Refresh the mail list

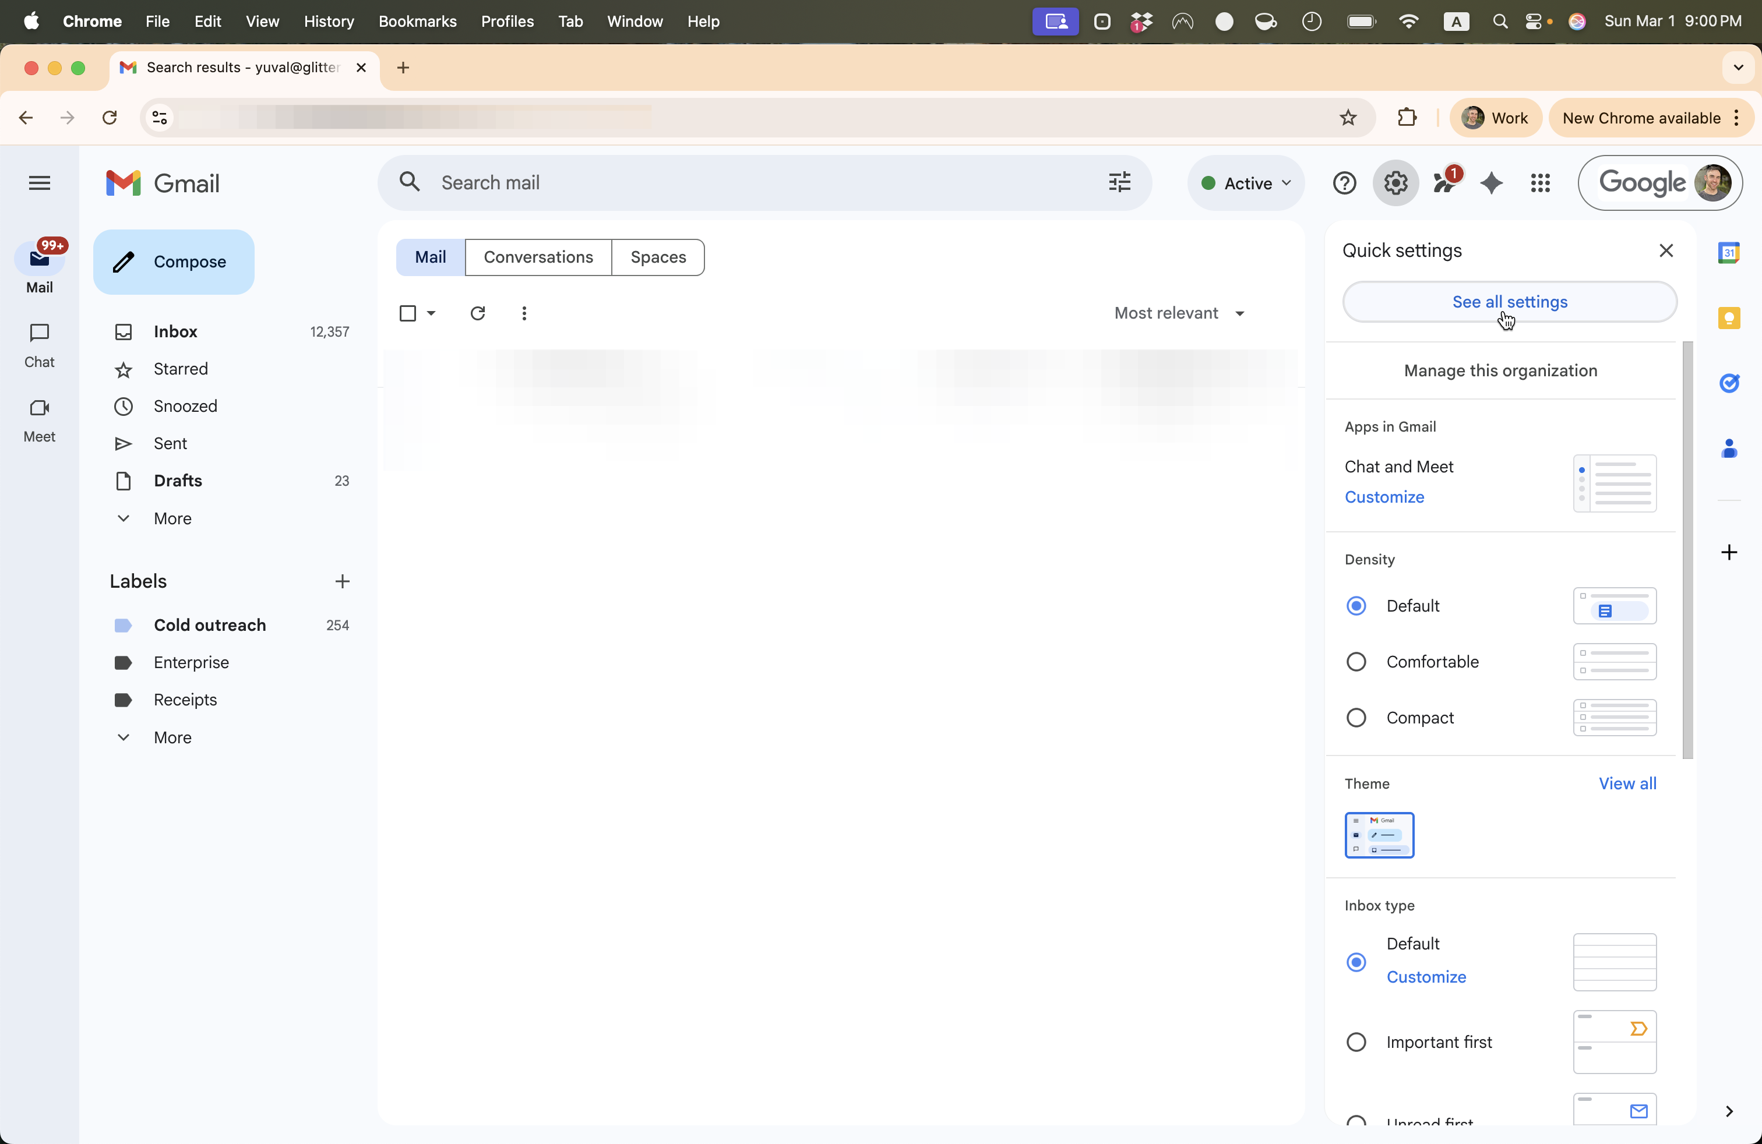click(478, 313)
